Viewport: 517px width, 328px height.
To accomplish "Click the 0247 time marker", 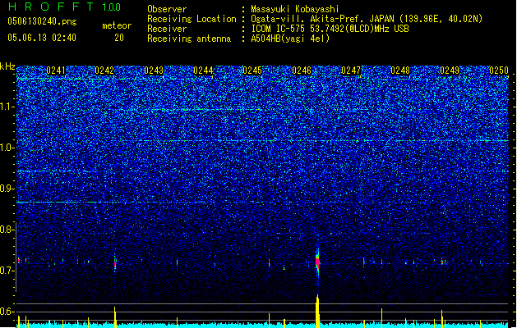I will (x=351, y=71).
